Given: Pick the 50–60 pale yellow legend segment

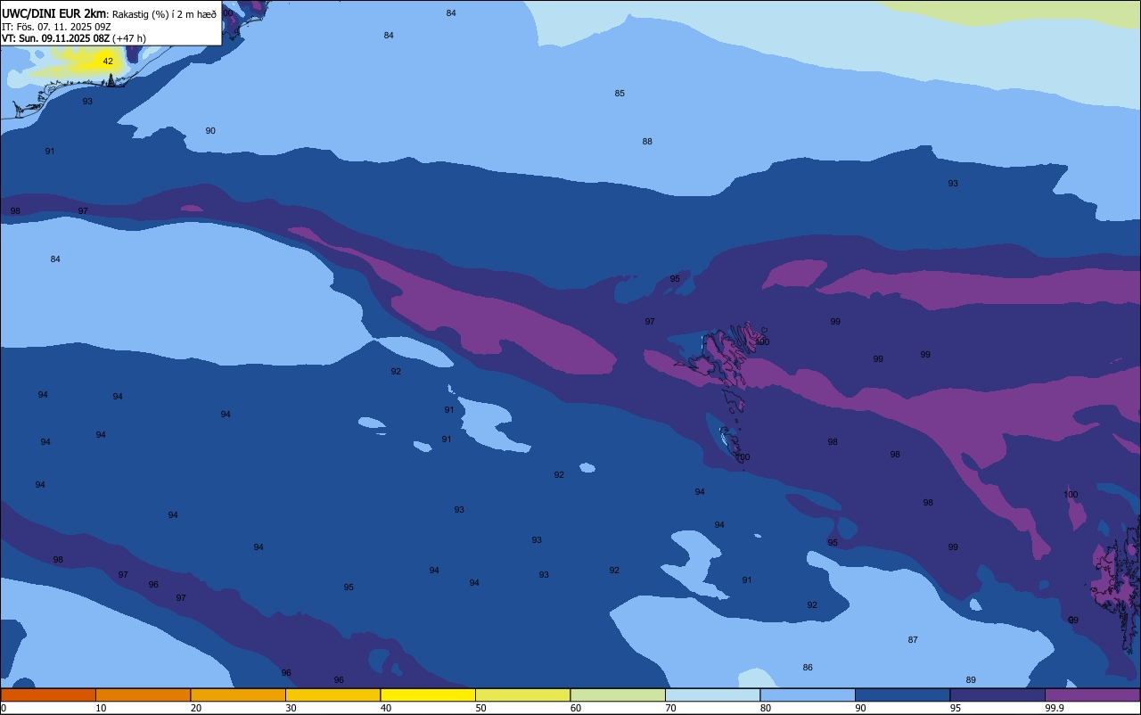Looking at the screenshot, I should pyautogui.click(x=522, y=694).
